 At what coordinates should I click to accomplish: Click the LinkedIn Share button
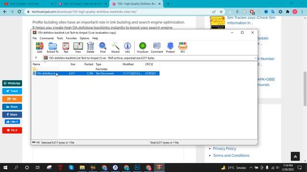coord(12,107)
